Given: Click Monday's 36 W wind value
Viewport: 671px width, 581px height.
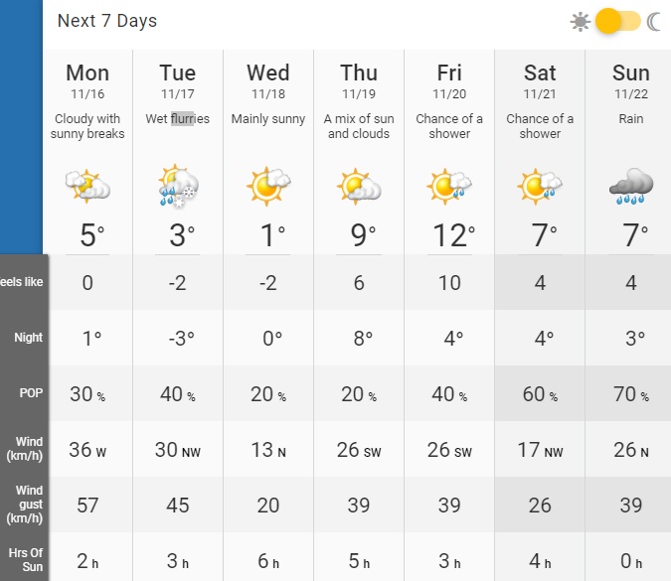Looking at the screenshot, I should tap(87, 450).
